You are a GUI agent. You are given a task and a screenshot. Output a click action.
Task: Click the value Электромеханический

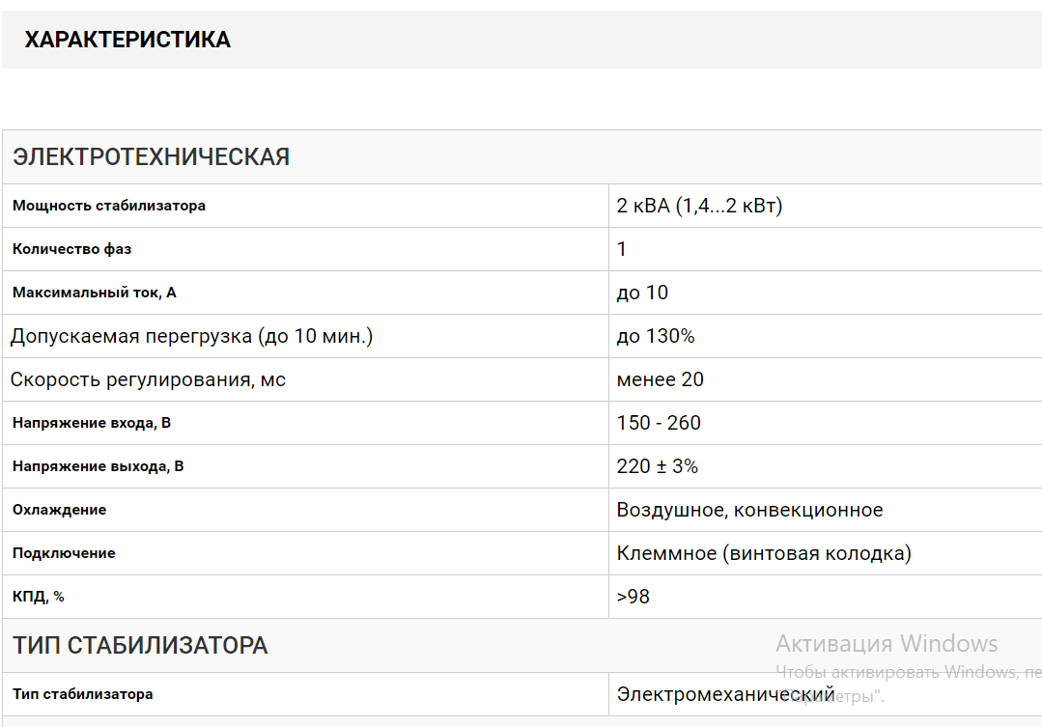click(x=725, y=694)
